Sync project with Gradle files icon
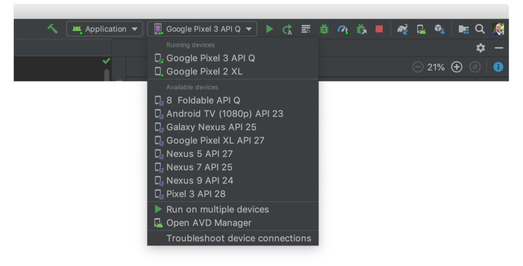 tap(402, 29)
